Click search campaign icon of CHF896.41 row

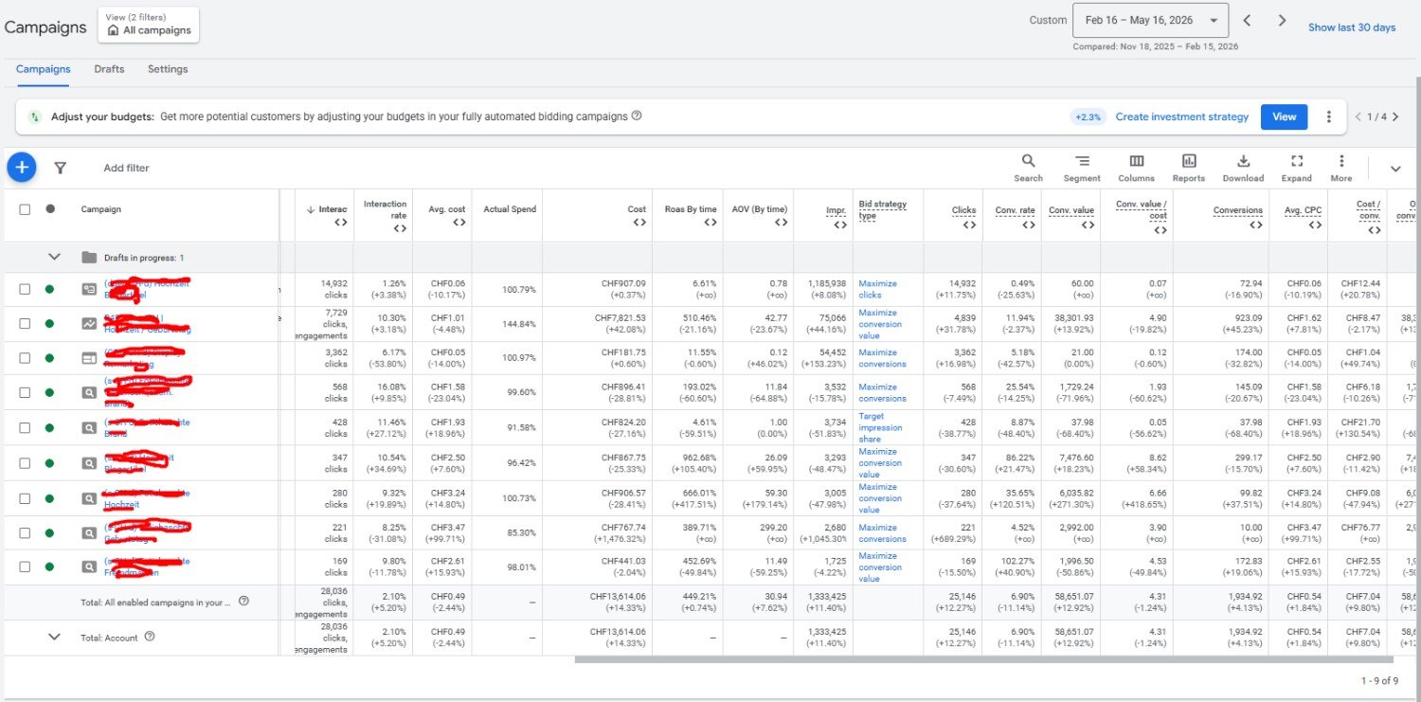coord(89,392)
